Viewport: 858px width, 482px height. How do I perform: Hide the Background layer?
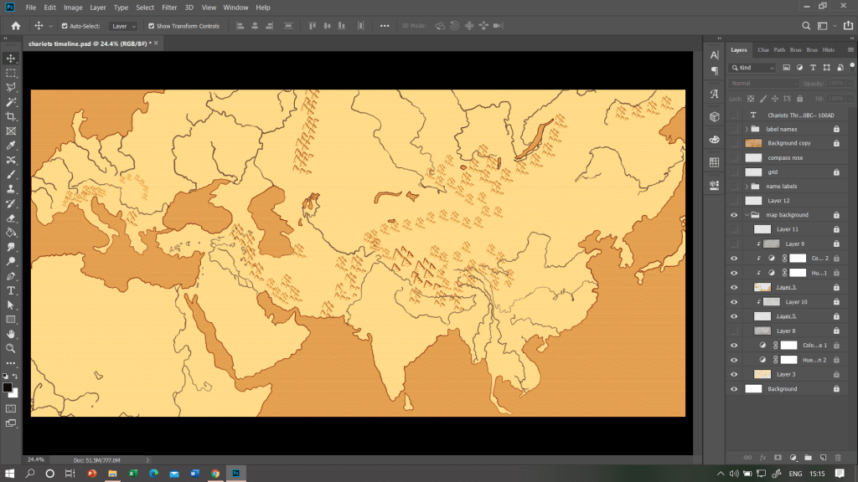(x=735, y=389)
